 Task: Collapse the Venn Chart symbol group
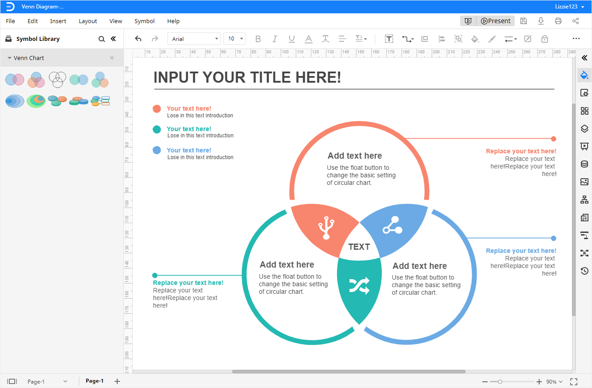pyautogui.click(x=10, y=58)
